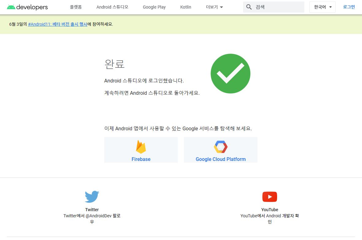The image size is (362, 240).
Task: Click the 'YouTube에서 Android 개발자 확인' text
Action: pyautogui.click(x=270, y=219)
